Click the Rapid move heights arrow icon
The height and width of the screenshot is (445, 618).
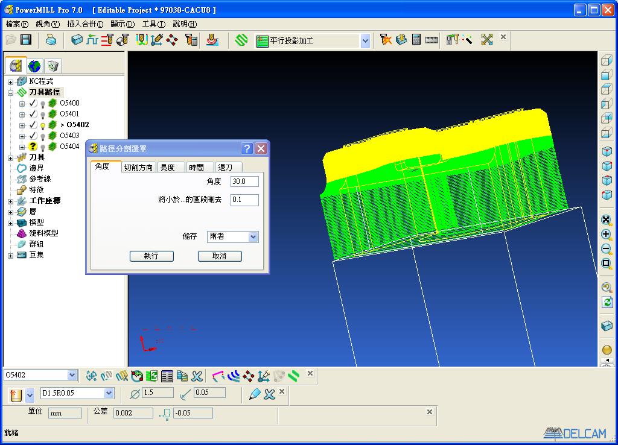coord(92,40)
